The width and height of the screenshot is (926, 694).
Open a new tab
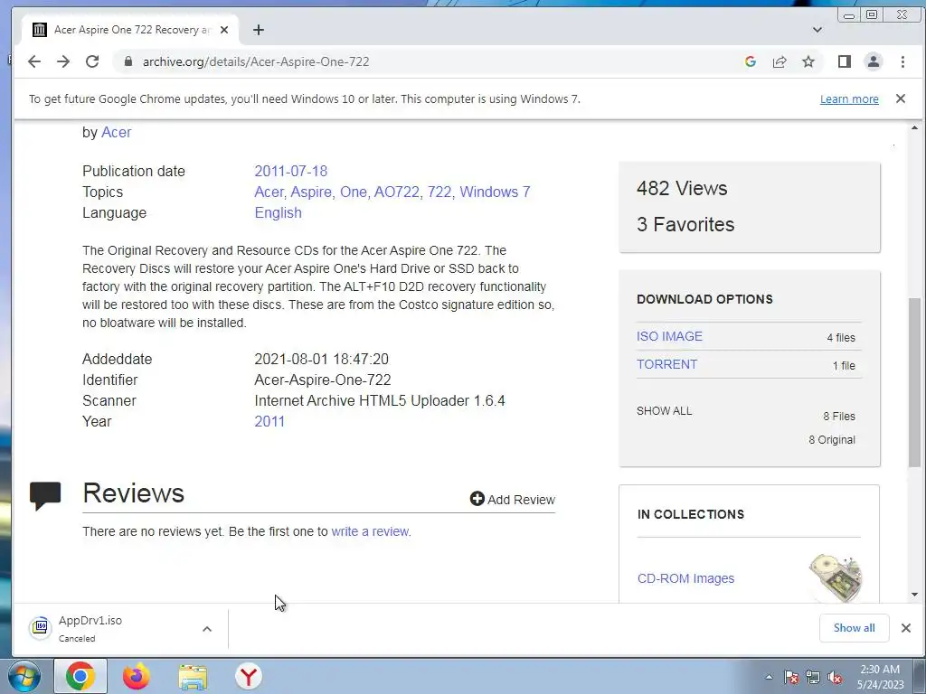(258, 30)
